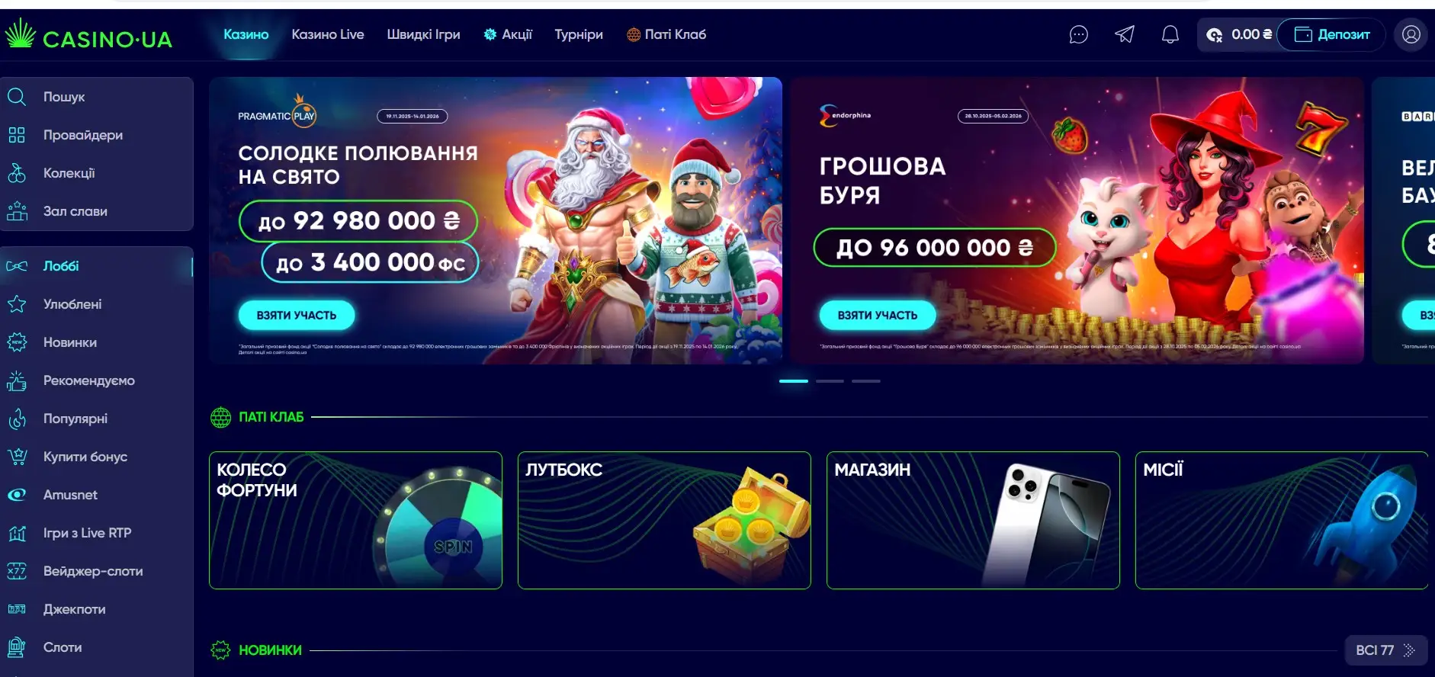Click the Улюблені star icon
The height and width of the screenshot is (677, 1435).
[17, 304]
